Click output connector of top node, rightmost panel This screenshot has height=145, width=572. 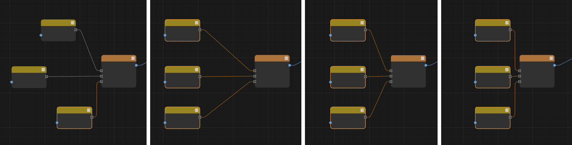[x=510, y=30]
